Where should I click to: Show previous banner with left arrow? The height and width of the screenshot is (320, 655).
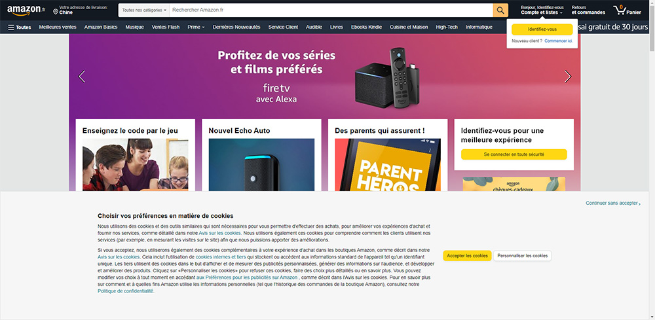82,77
